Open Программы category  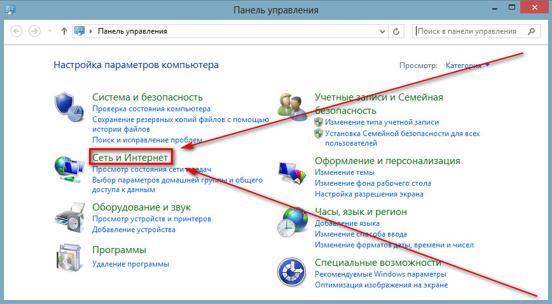(x=119, y=250)
